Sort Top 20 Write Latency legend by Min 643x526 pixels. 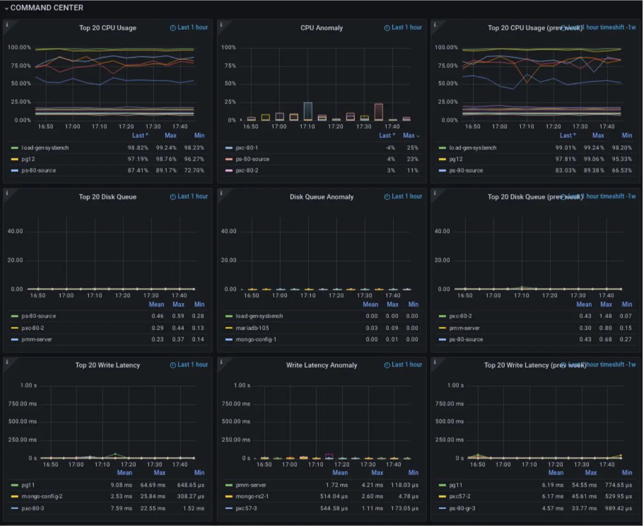click(x=199, y=473)
